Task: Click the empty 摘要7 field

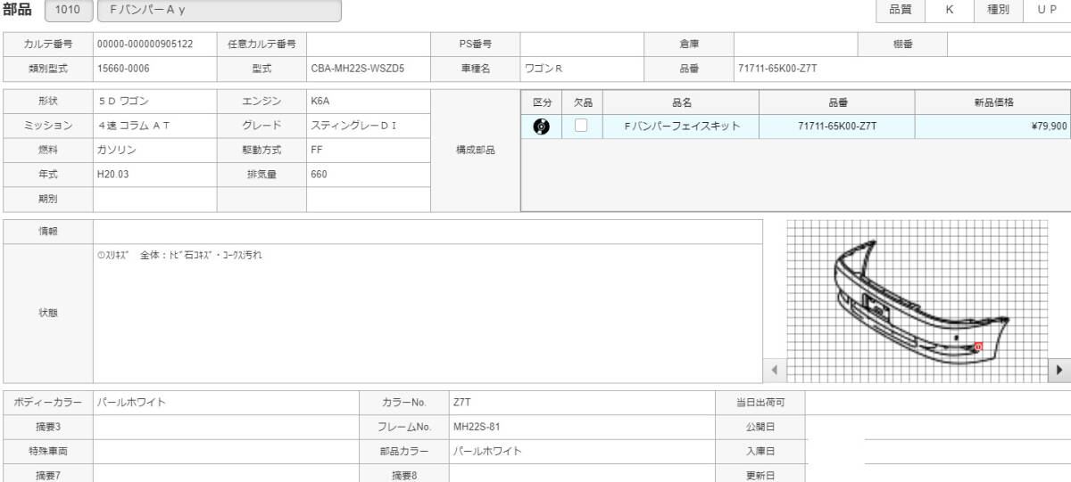Action: (226, 475)
